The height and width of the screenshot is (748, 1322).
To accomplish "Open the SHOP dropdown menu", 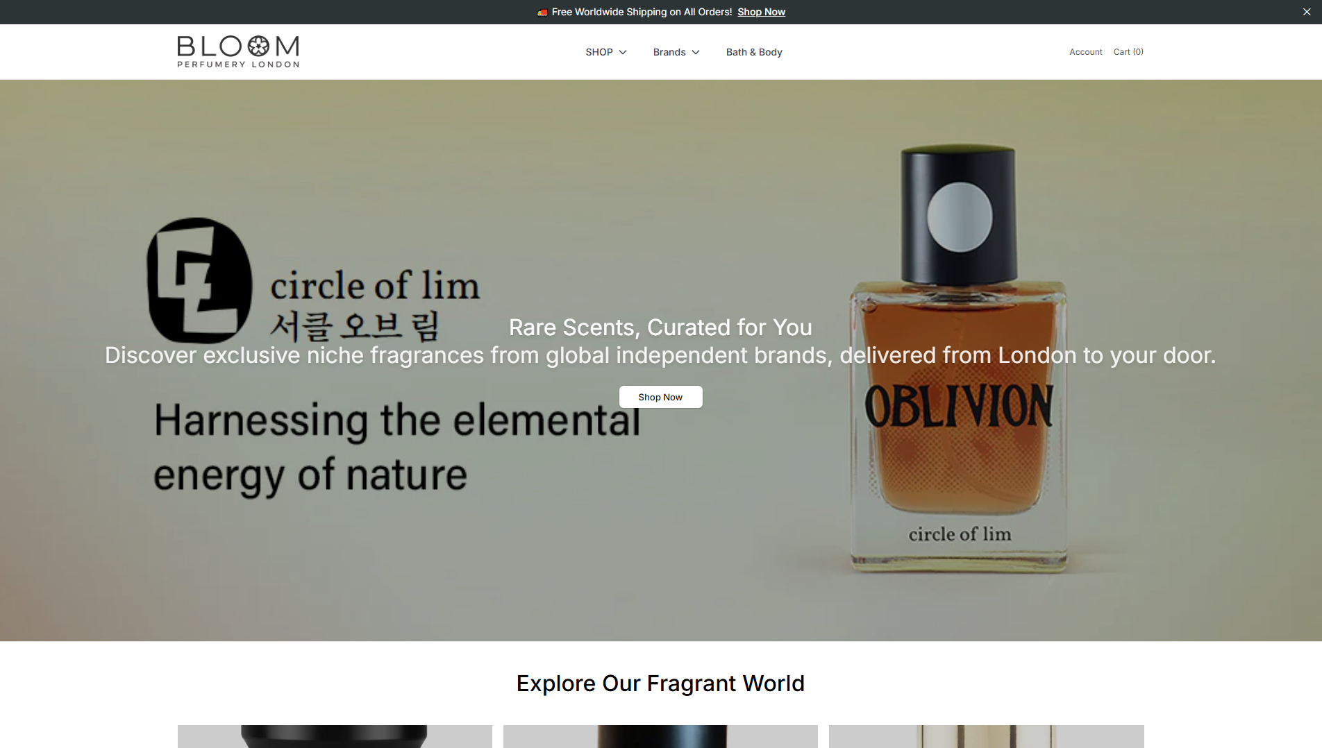I will tap(605, 52).
